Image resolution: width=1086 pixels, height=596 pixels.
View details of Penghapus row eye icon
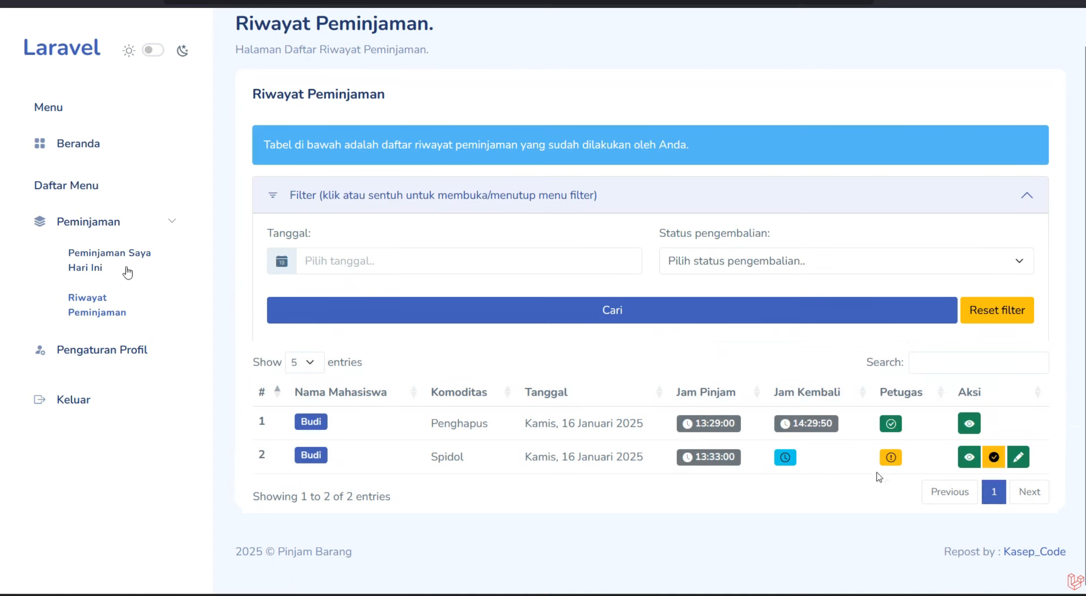coord(969,423)
